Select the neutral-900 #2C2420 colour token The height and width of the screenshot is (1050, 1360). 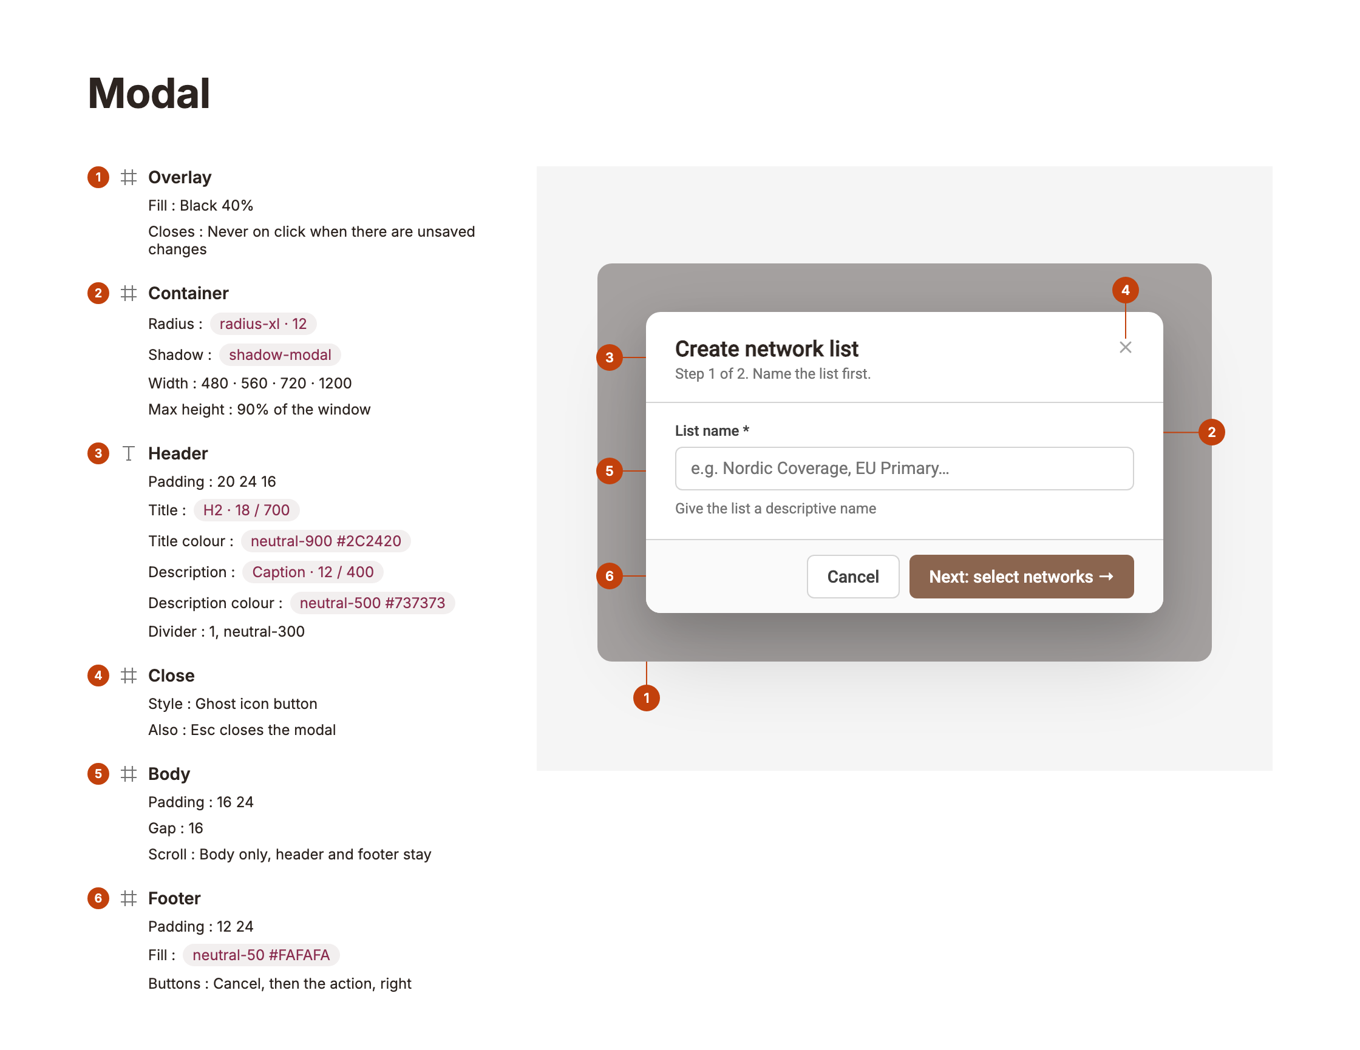point(325,541)
